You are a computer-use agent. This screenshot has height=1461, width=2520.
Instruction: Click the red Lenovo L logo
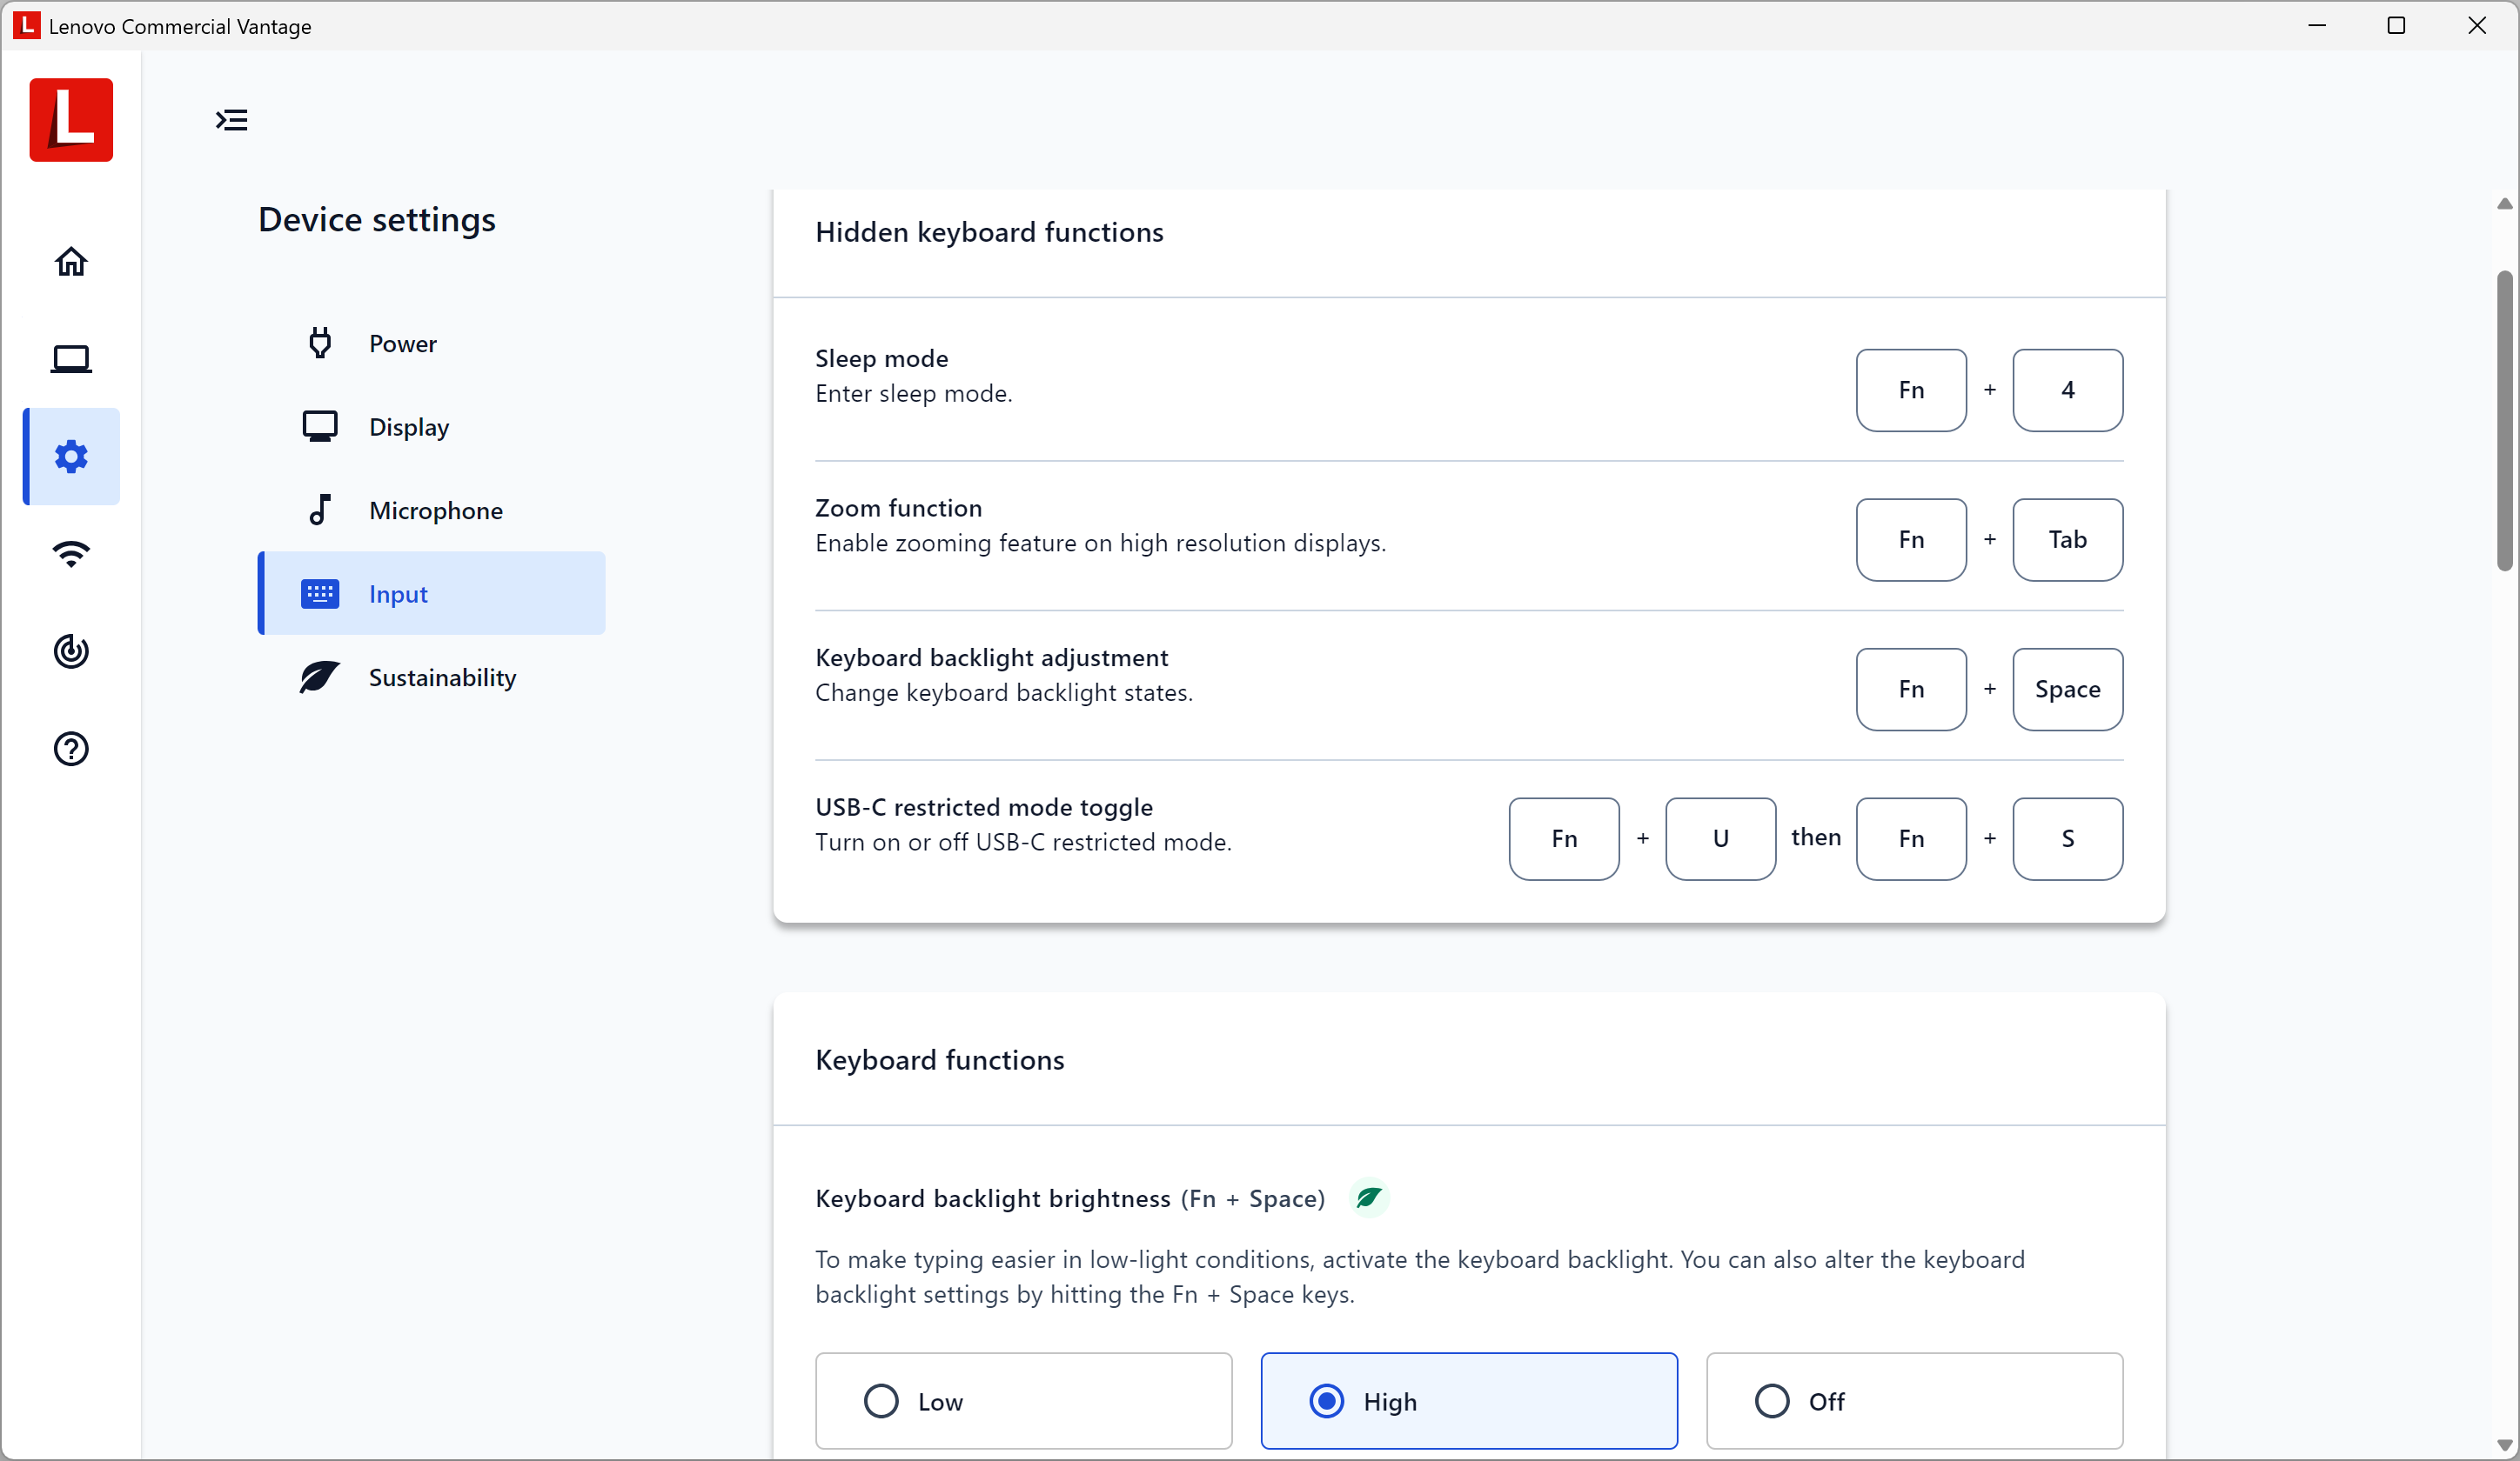point(71,120)
